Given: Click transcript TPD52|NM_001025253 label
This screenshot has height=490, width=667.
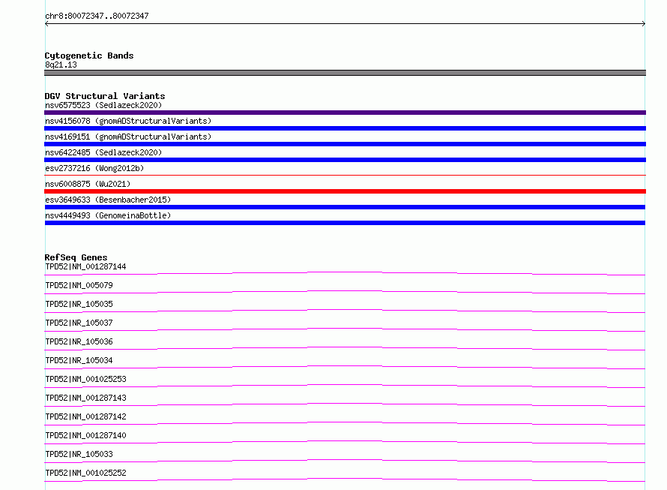Looking at the screenshot, I should click(x=85, y=379).
